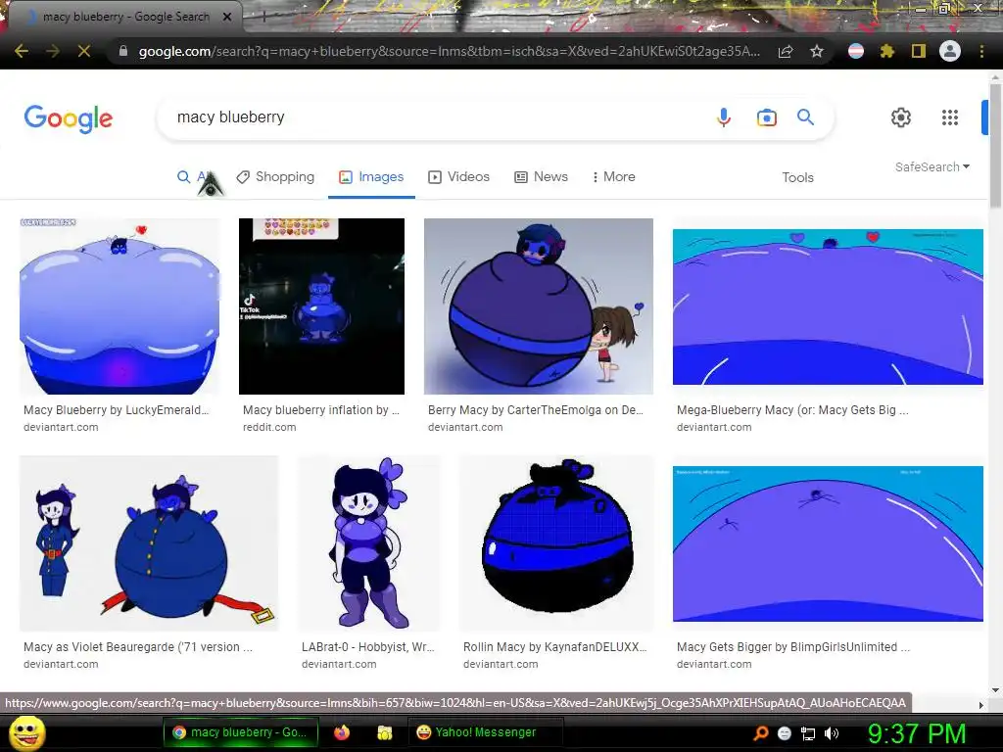Open a new browser tab
Image resolution: width=1003 pixels, height=752 pixels.
coord(263,17)
